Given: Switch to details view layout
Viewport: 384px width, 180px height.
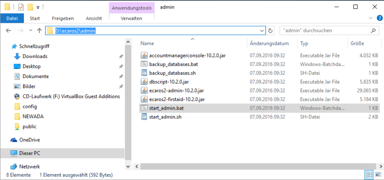Looking at the screenshot, I should 369,175.
